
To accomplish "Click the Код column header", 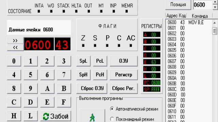I will coord(183,16).
